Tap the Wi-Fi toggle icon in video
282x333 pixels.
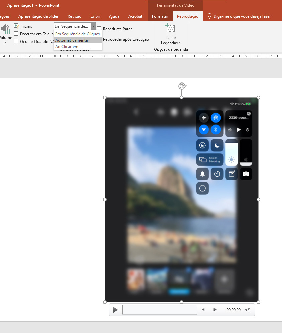coord(204,129)
